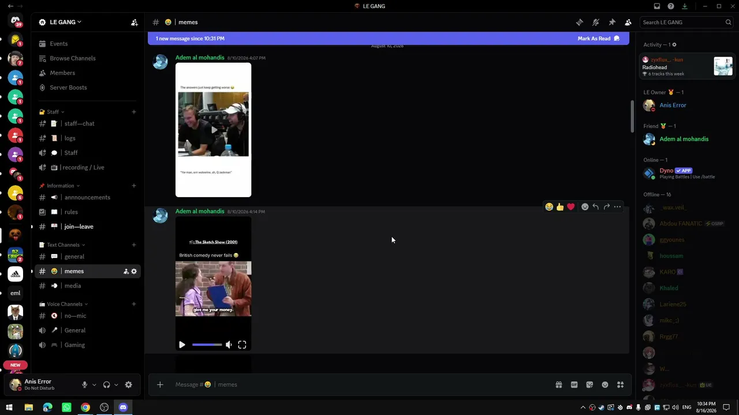Switch to the media channel
This screenshot has width=739, height=415.
(x=87, y=286)
